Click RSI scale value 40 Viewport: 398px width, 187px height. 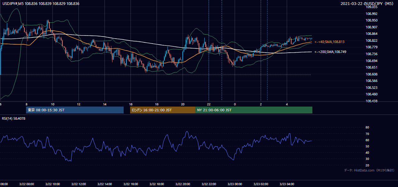point(367,152)
